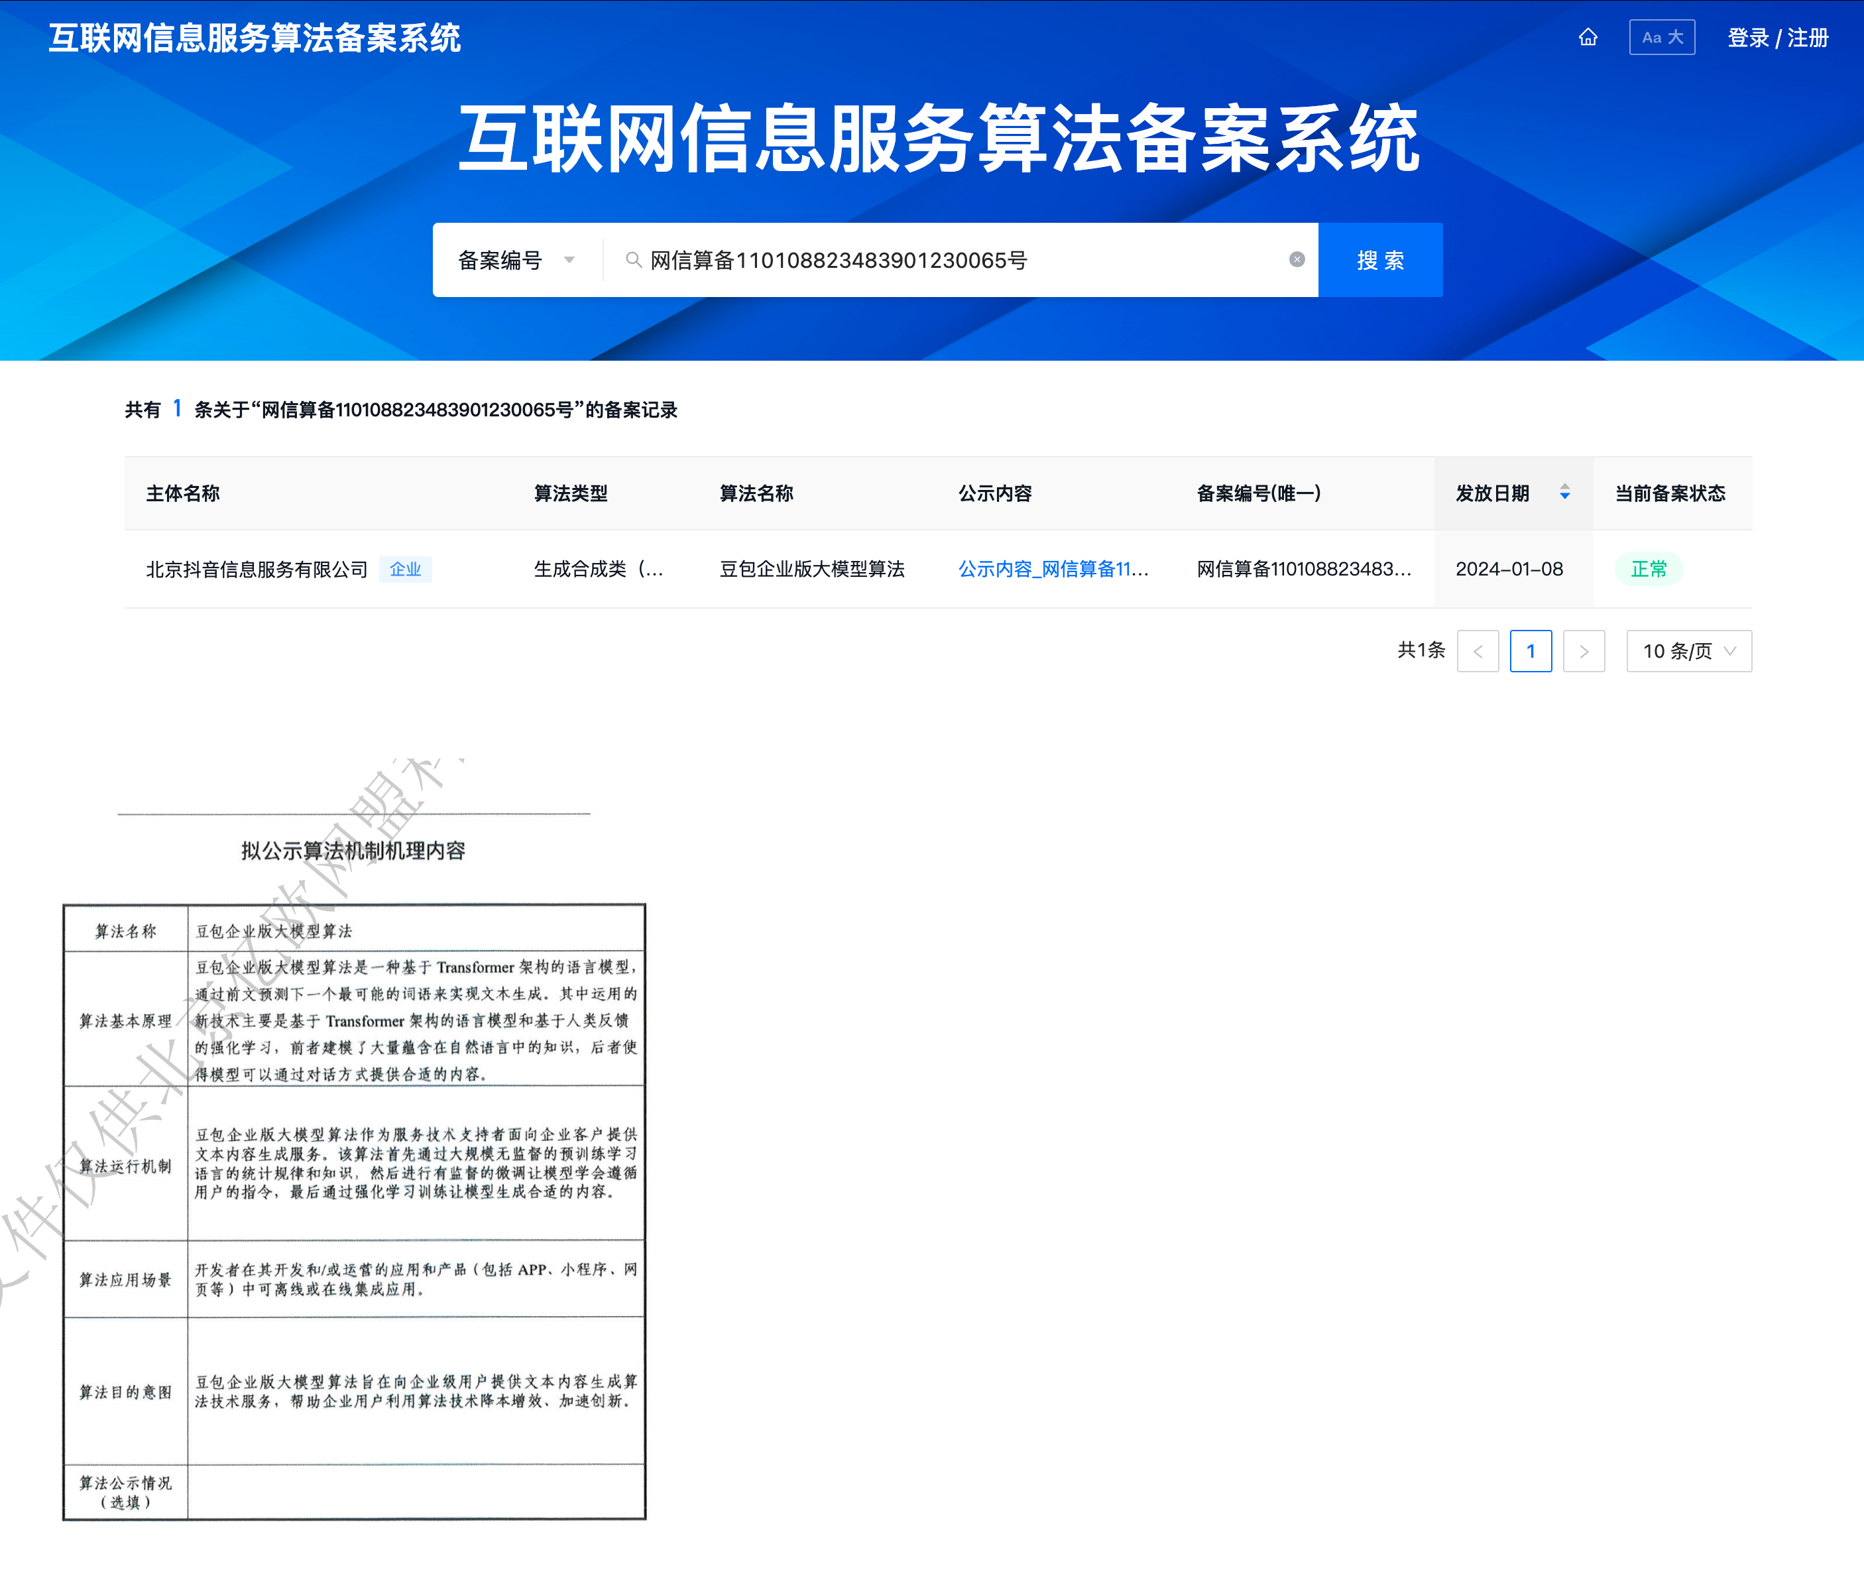The image size is (1864, 1582).
Task: Click the site title logo text
Action: click(254, 38)
